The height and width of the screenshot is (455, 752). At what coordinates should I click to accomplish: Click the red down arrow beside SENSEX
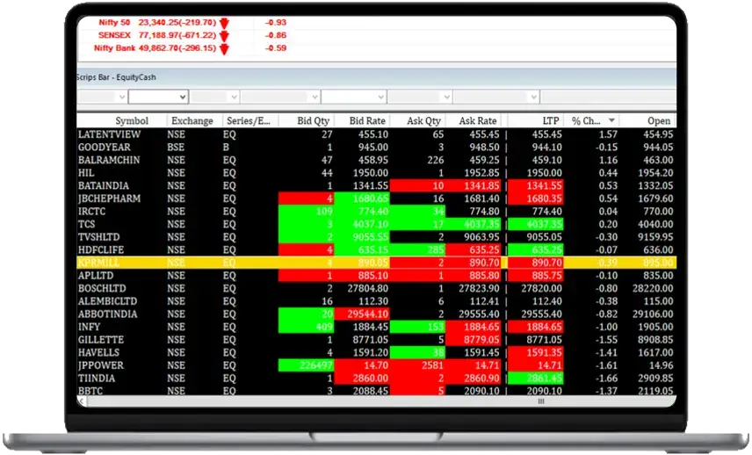224,36
